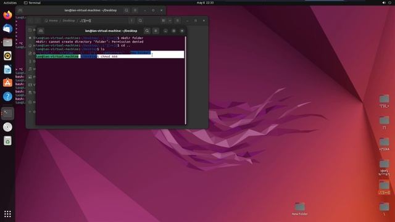395x222 pixels.
Task: Open LibreOffice Writer from the dock
Action: coord(7,70)
